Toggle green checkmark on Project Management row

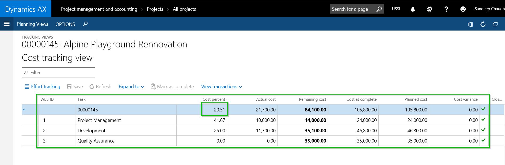483,120
